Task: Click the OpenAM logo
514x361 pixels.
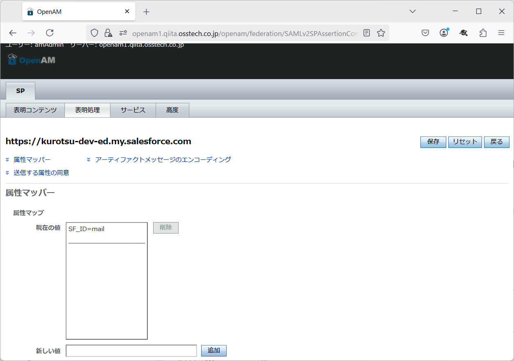Action: 32,59
